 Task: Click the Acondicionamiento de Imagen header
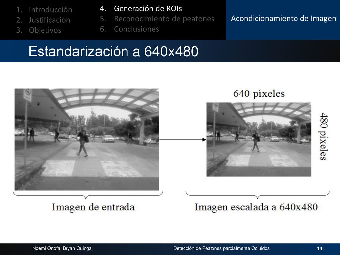[284, 19]
